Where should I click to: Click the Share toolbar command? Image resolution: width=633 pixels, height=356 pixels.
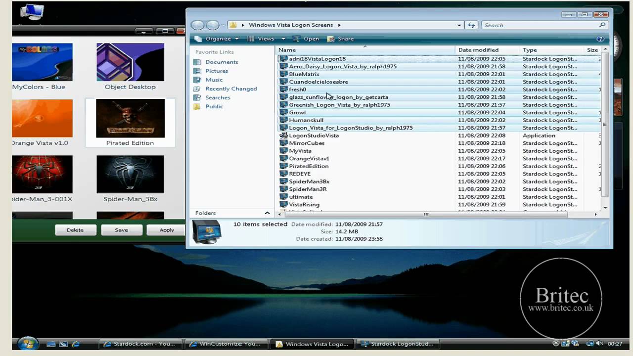pyautogui.click(x=341, y=39)
